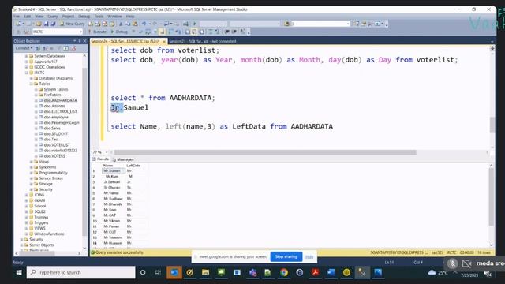Click the Copy icon in toolbar
This screenshot has width=505, height=284.
coord(128,24)
